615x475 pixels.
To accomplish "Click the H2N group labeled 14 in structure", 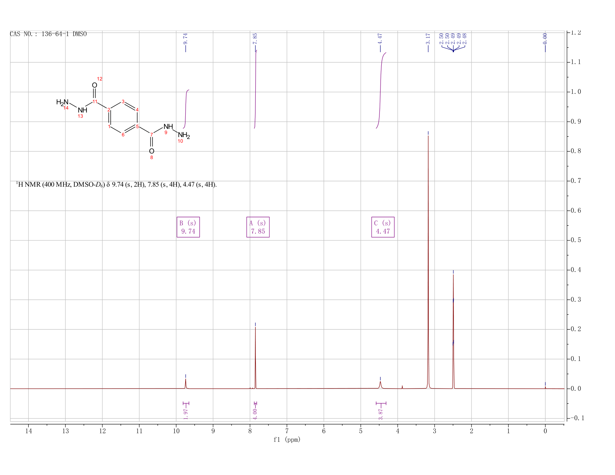I will point(62,102).
